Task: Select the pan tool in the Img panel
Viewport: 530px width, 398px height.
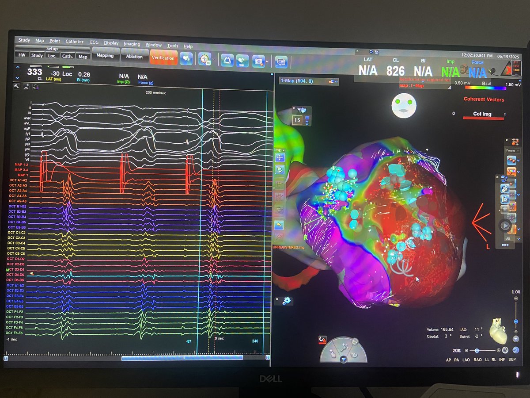Action: (x=280, y=157)
